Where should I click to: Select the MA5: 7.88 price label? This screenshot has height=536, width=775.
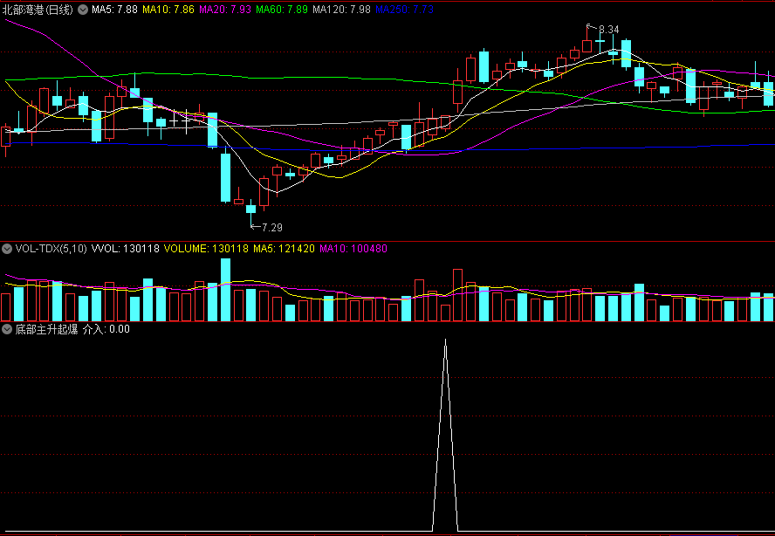coord(114,10)
